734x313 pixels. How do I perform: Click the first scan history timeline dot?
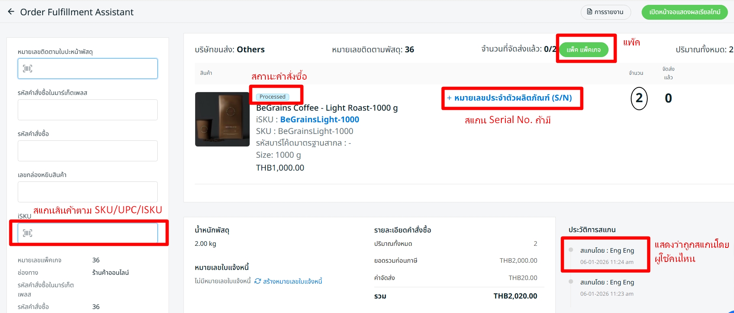click(571, 250)
